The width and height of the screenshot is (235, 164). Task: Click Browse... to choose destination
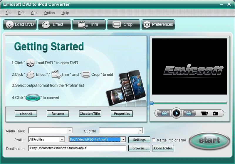139,148
